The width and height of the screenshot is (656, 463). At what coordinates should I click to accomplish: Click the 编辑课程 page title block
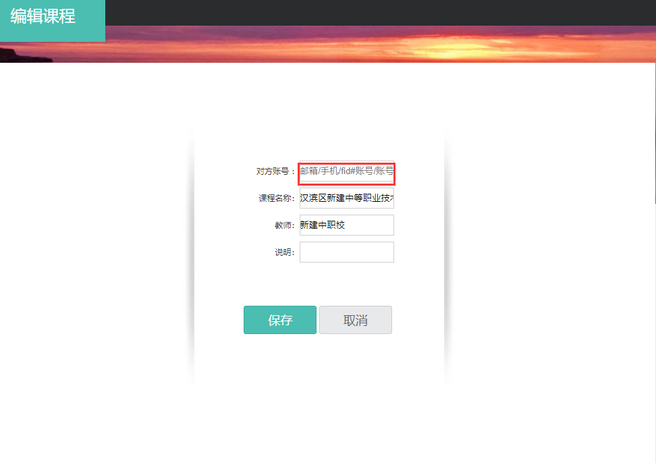[x=52, y=20]
